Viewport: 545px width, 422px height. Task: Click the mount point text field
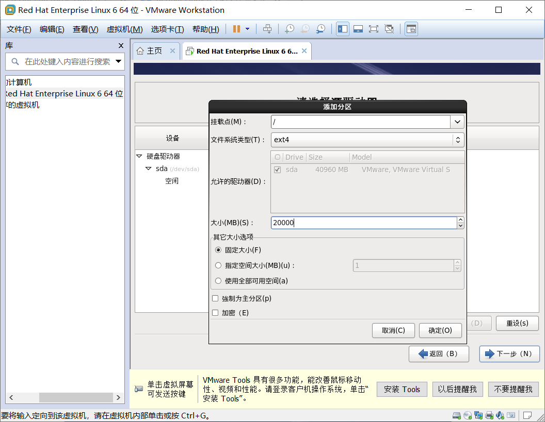pos(360,122)
